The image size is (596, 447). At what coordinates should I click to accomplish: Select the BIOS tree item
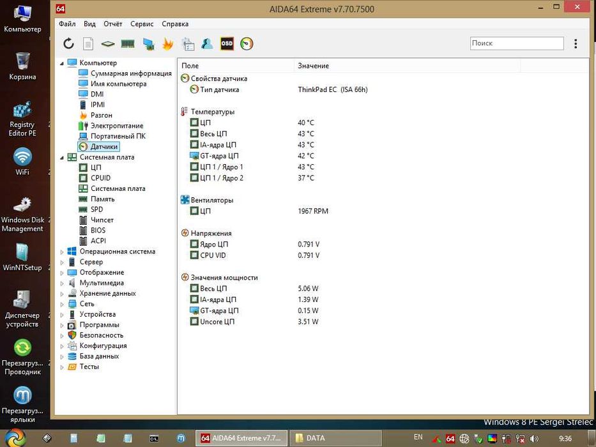98,231
